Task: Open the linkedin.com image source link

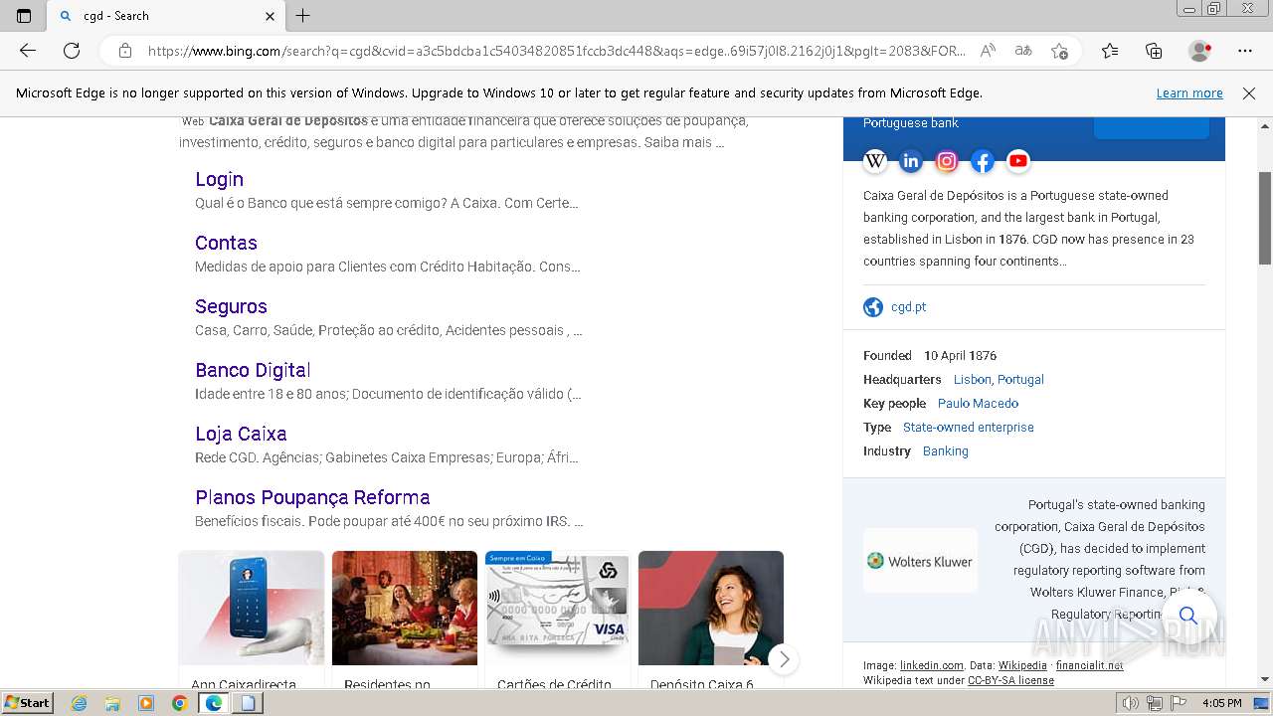Action: pyautogui.click(x=932, y=665)
